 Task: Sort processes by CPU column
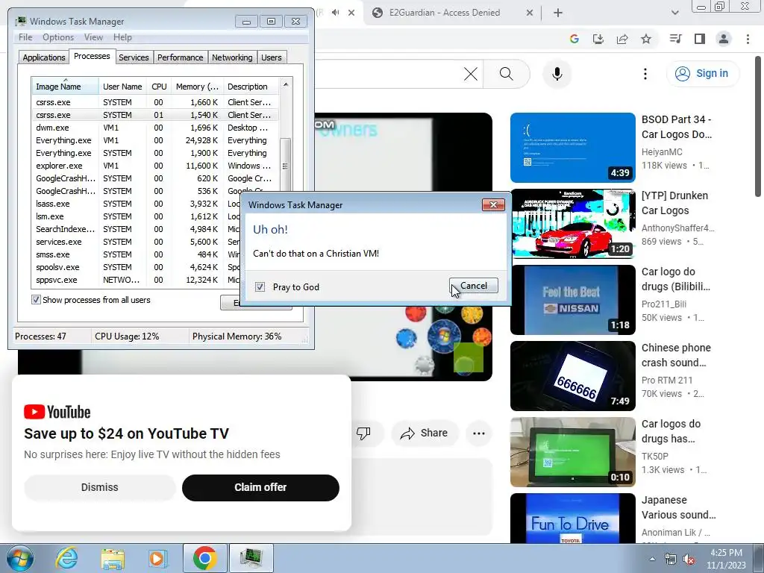tap(160, 87)
